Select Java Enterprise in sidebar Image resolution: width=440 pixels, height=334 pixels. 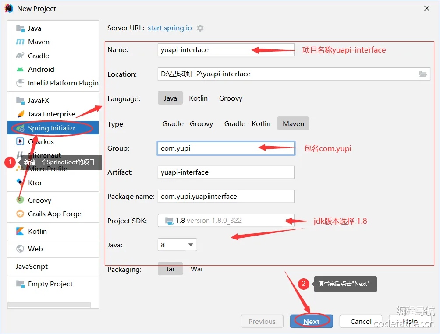52,114
